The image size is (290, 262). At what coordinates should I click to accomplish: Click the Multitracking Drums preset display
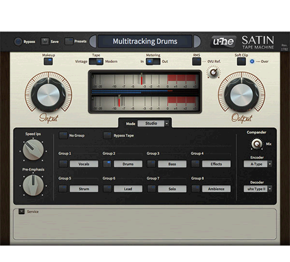145,42
